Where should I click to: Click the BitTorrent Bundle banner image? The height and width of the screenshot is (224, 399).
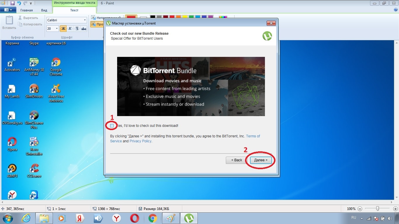point(191,86)
